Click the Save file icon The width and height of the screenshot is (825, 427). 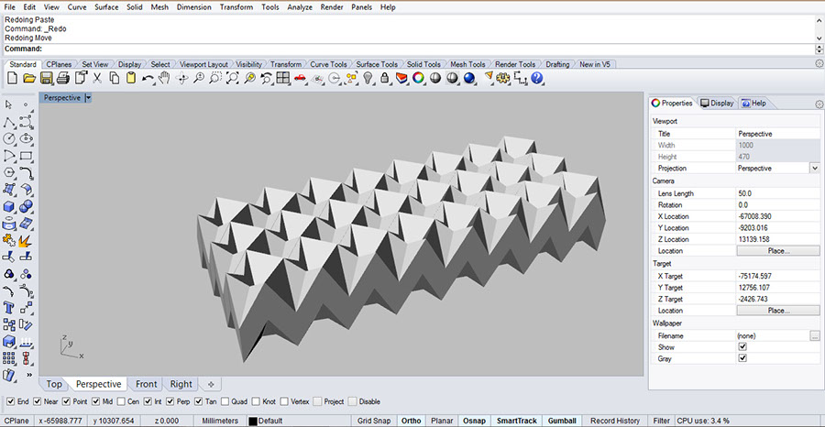coord(46,79)
